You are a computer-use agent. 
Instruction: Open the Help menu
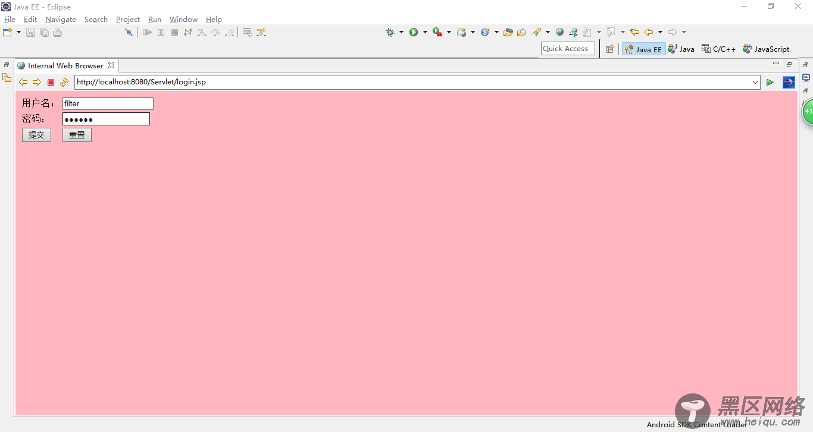tap(214, 20)
